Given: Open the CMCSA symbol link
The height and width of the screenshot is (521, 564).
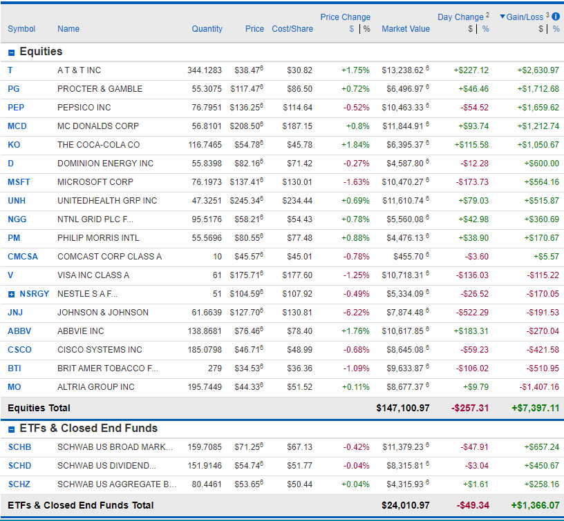Looking at the screenshot, I should click(x=23, y=257).
